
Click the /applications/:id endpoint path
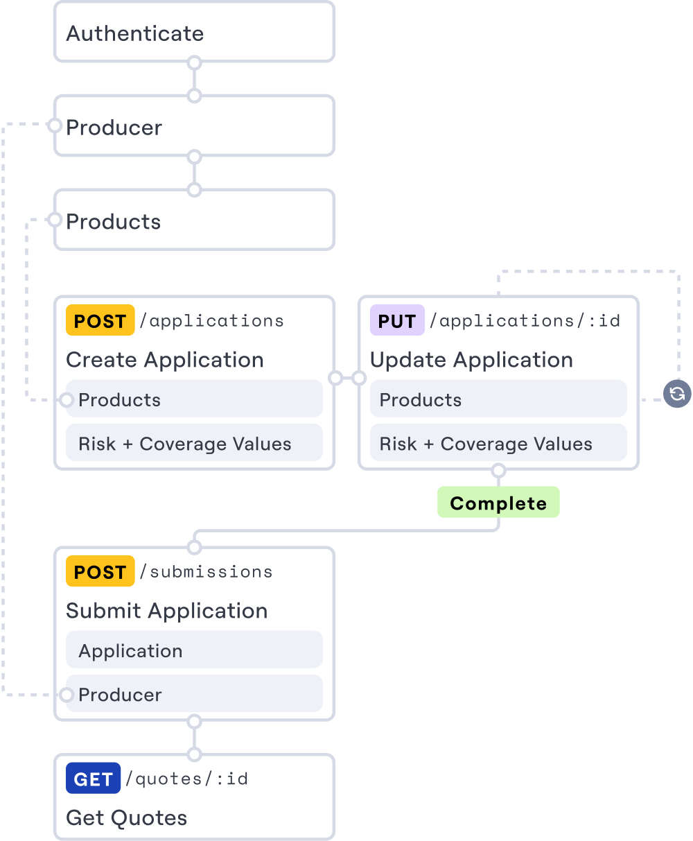[525, 321]
